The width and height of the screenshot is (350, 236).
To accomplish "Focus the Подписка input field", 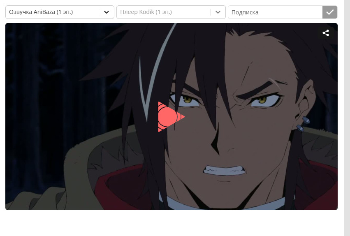I will pos(275,12).
